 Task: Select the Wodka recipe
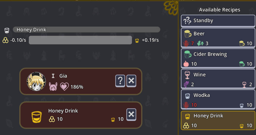click(x=218, y=99)
